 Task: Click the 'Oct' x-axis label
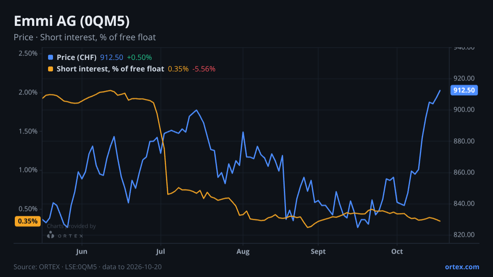point(397,251)
